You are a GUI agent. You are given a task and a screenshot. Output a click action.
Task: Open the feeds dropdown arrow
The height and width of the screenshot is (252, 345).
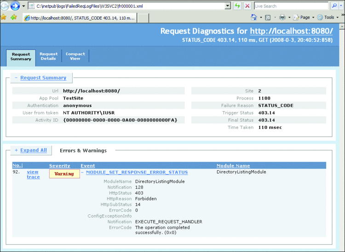coord(275,17)
